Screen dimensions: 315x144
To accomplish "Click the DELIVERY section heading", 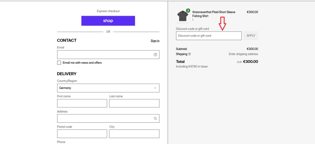I will [x=67, y=74].
